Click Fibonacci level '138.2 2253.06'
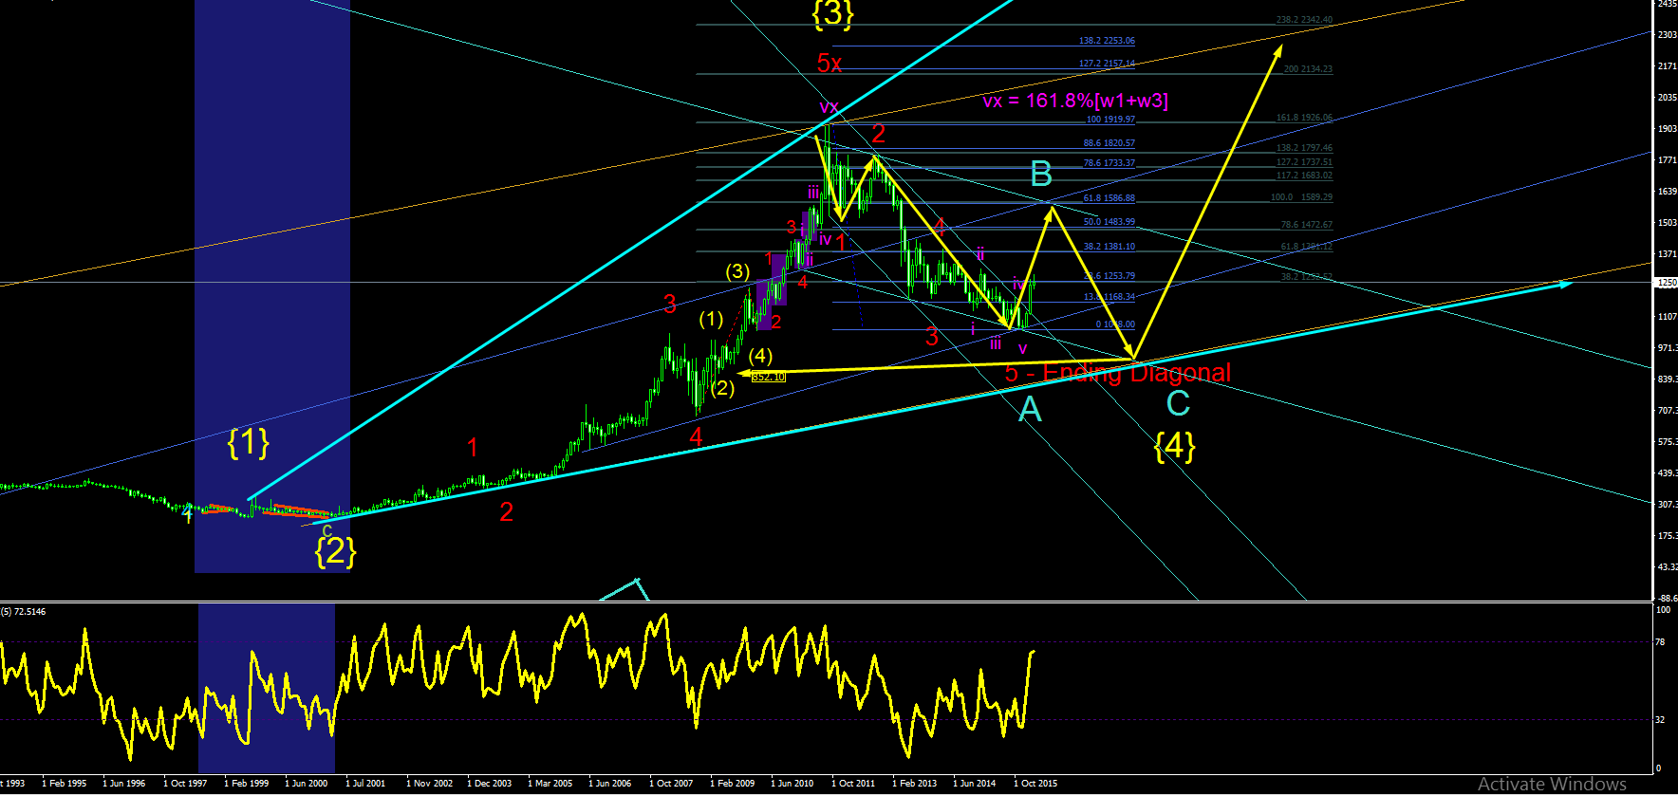 coord(1107,41)
